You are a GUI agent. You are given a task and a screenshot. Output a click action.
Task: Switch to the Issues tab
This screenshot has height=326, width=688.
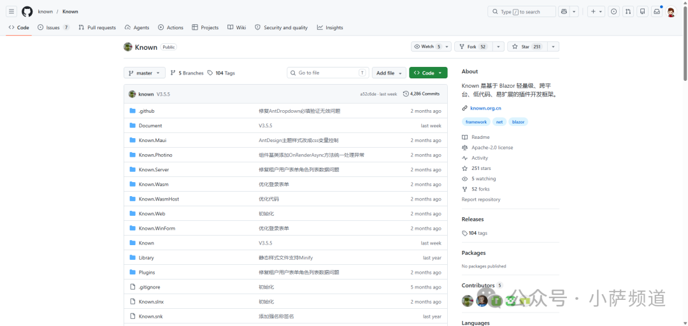click(x=53, y=27)
